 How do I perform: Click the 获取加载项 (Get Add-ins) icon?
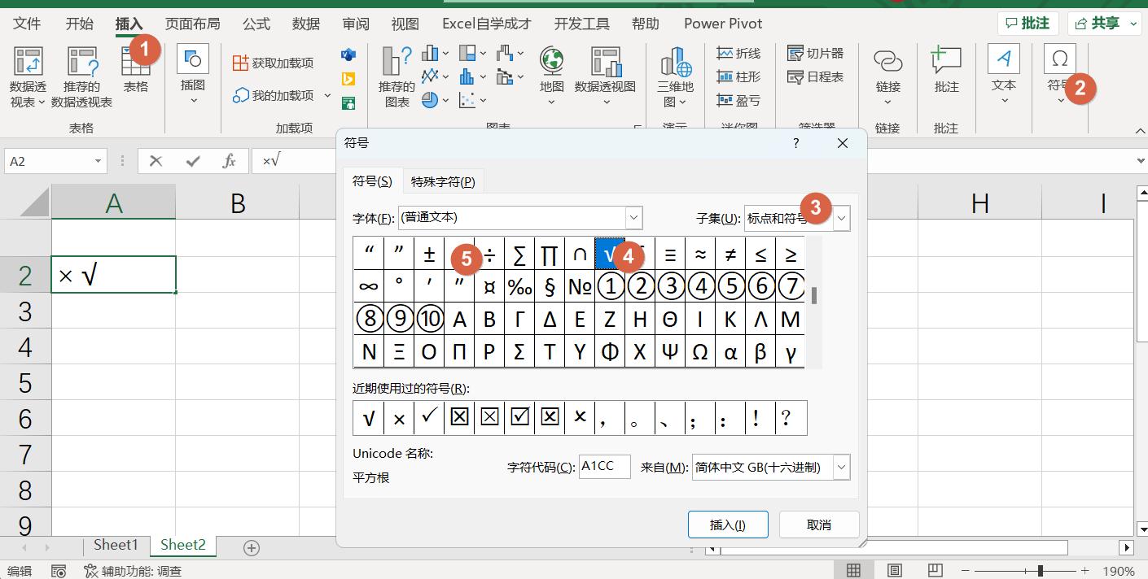(277, 63)
